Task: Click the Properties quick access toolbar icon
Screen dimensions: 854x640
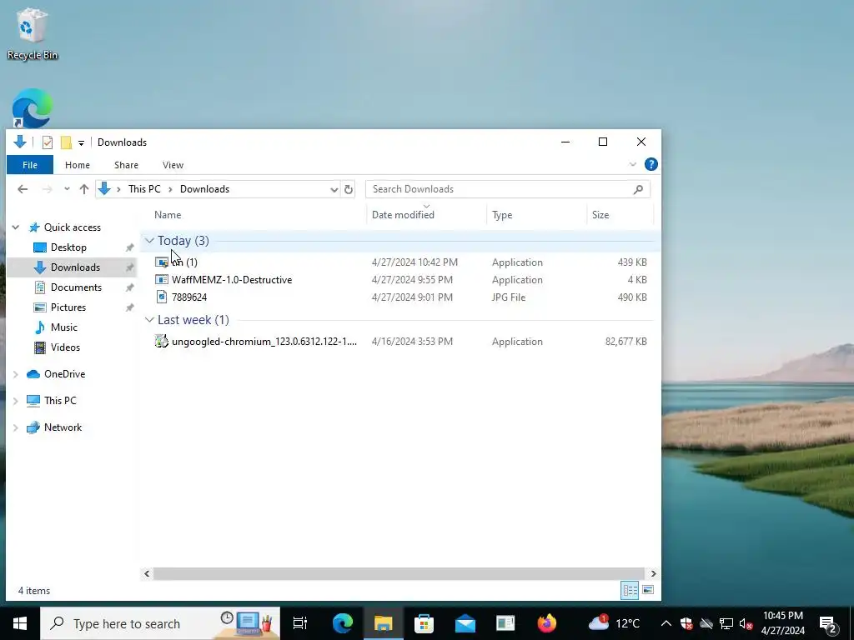Action: click(x=48, y=142)
